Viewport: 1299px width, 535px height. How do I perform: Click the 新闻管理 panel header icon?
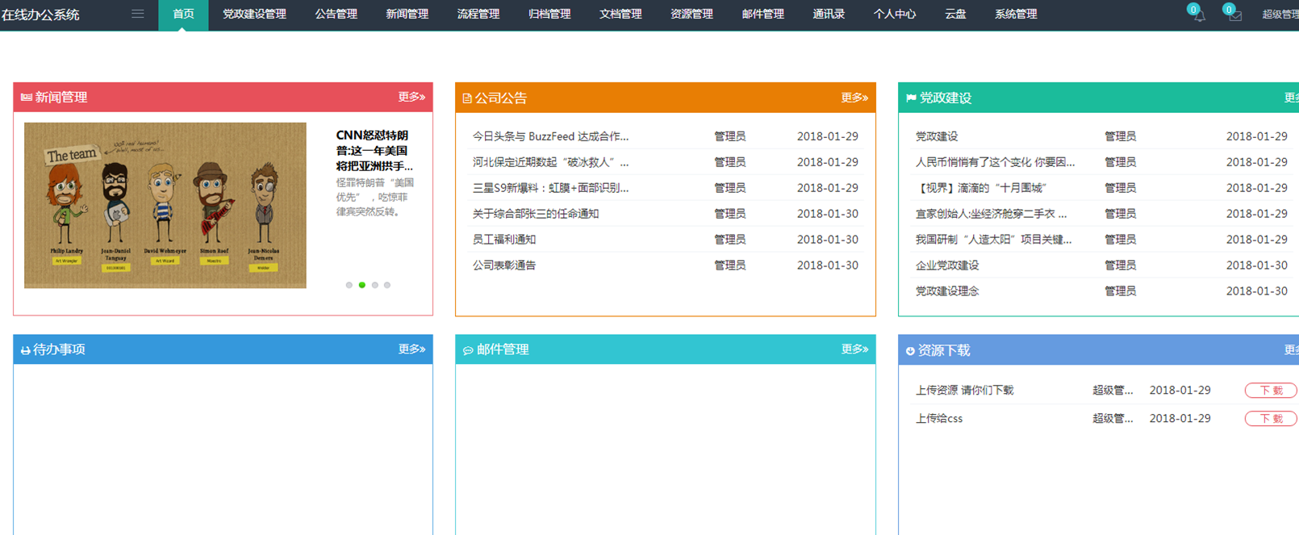27,97
